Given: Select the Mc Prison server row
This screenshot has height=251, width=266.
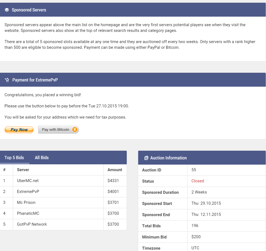Looking at the screenshot, I should click(x=63, y=202).
